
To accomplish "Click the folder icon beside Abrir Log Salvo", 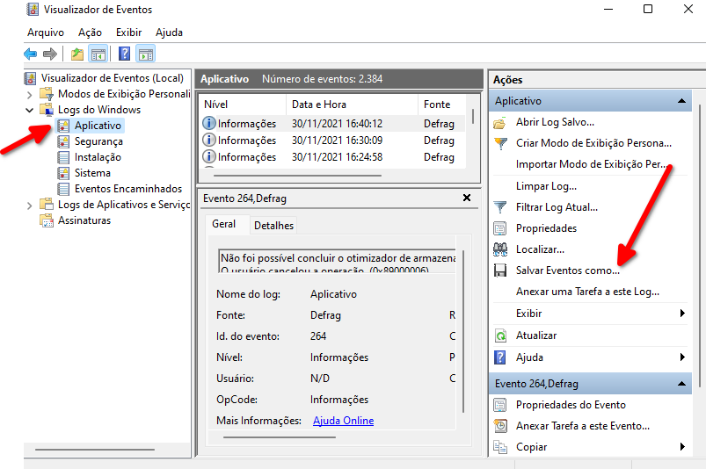I will coord(500,122).
